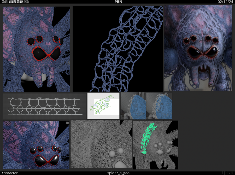Open the top-left blue knit spider head render
The image size is (235, 175).
[37, 49]
